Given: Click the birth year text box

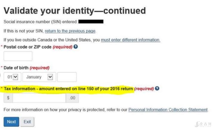Looking at the screenshot, I should click(x=67, y=77).
